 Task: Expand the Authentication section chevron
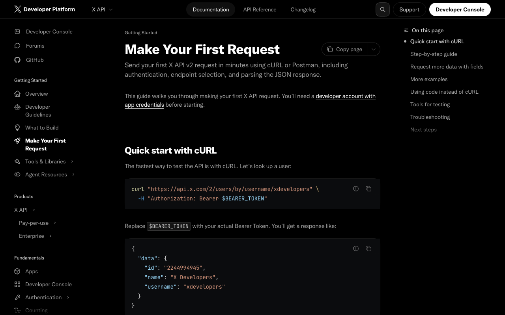(68, 297)
